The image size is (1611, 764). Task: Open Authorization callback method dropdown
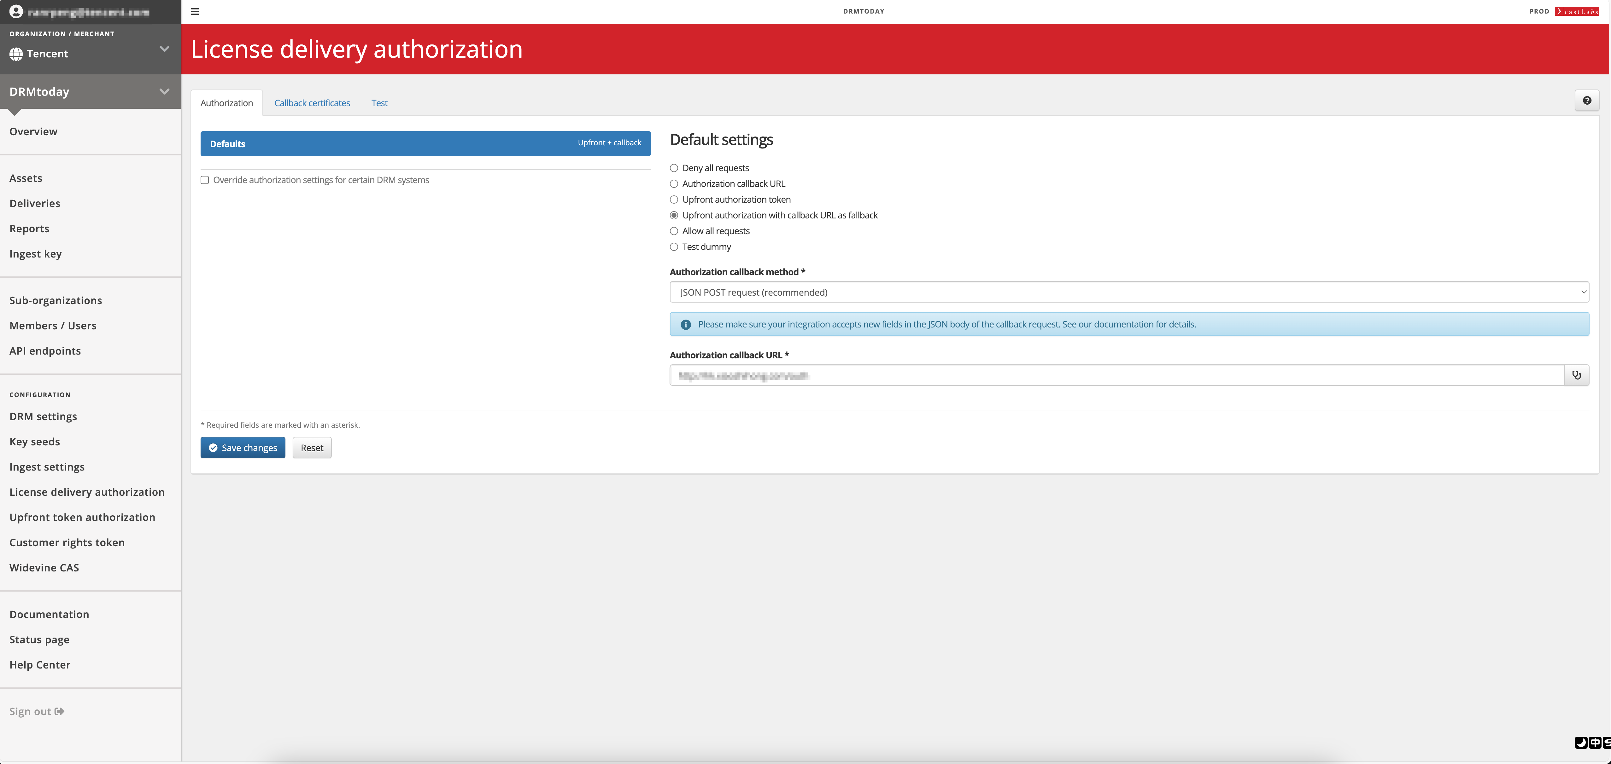pos(1129,292)
